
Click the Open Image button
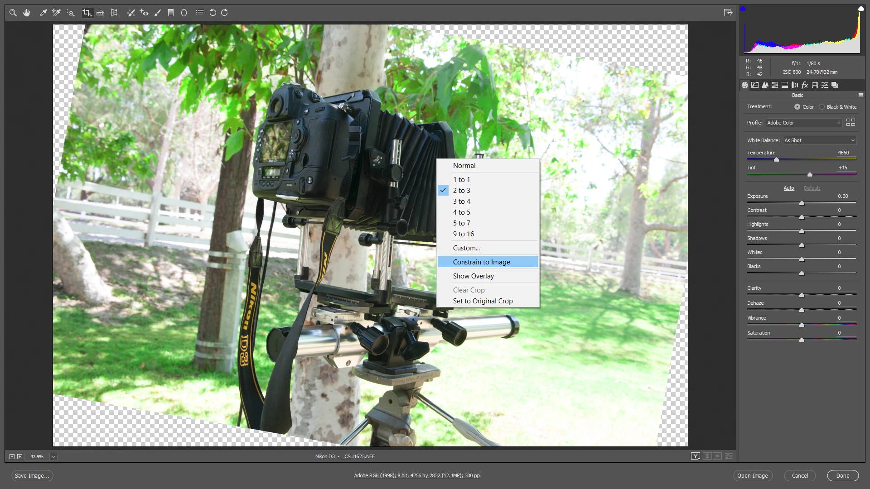(x=752, y=476)
